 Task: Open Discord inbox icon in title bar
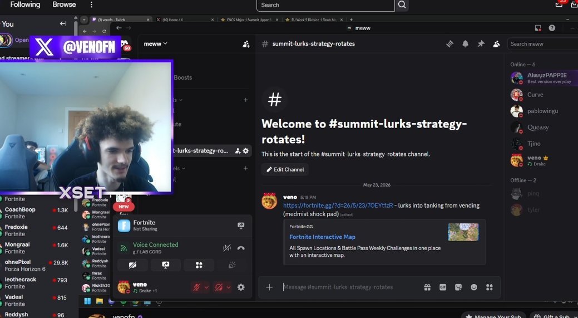(x=538, y=28)
